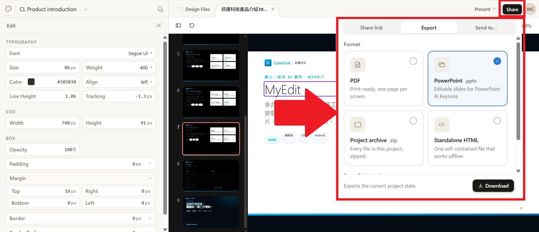Expand the Border section chevron
The image size is (539, 232).
point(150,218)
